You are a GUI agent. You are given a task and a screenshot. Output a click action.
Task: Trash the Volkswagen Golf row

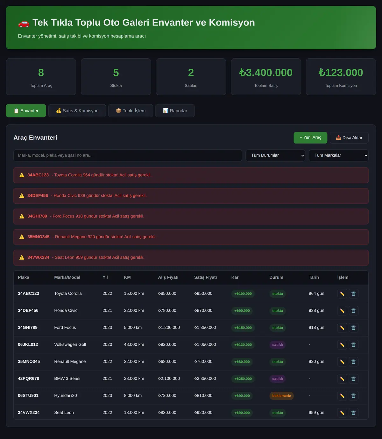click(x=353, y=345)
